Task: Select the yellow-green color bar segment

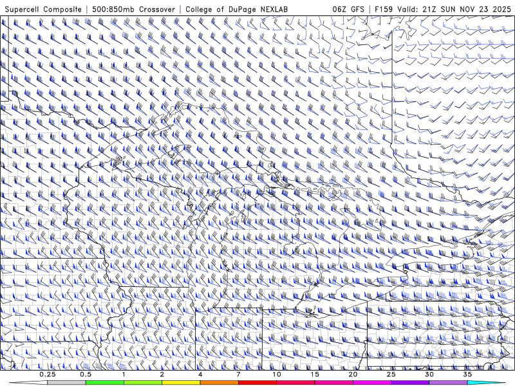Action: [x=143, y=383]
